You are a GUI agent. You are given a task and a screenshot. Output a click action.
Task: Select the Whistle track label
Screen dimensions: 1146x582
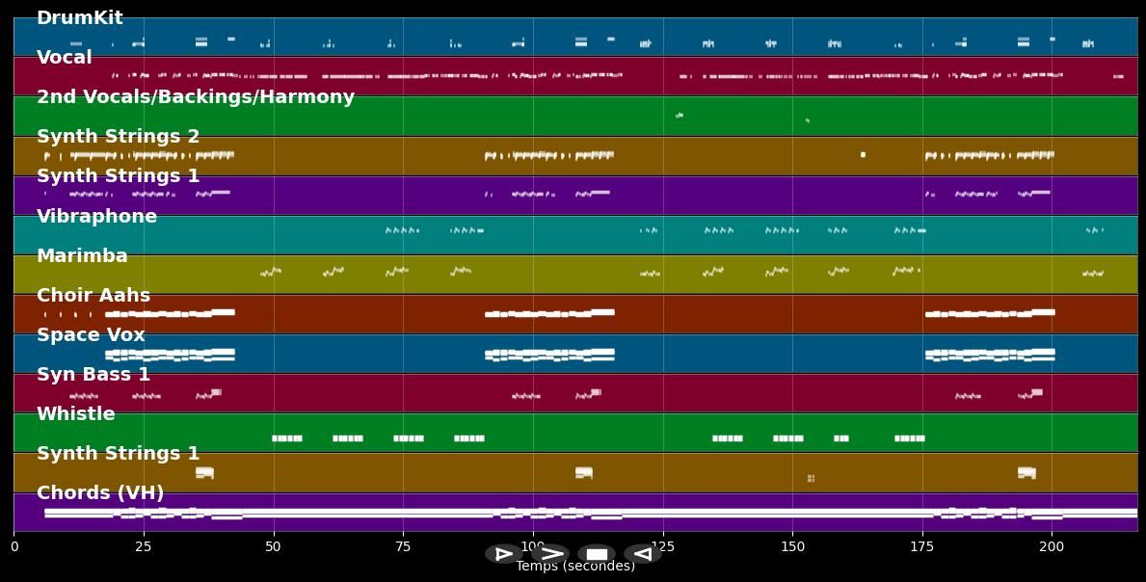75,414
